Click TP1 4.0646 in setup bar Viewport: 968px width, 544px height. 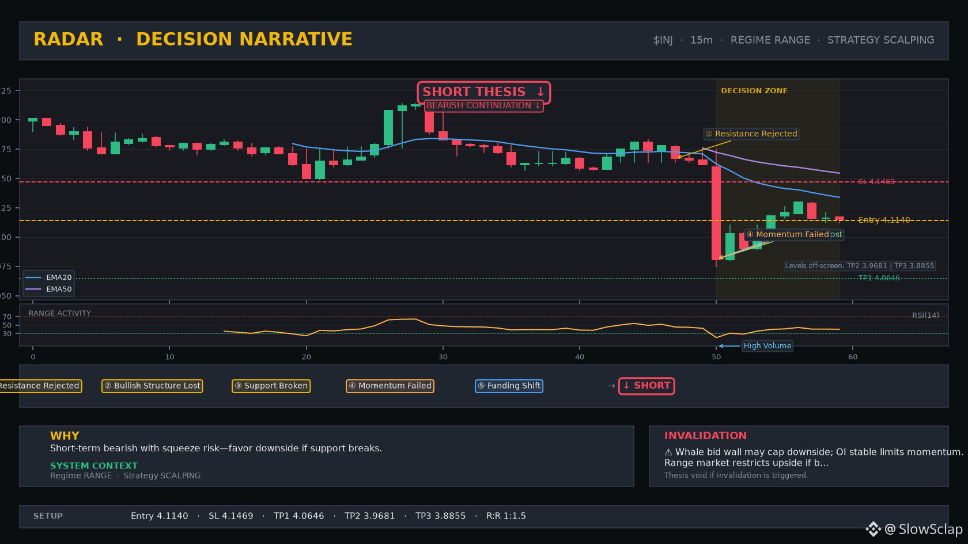click(299, 516)
